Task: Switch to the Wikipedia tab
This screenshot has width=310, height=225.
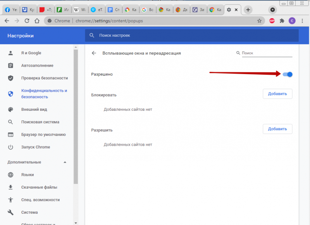Action: pyautogui.click(x=80, y=10)
